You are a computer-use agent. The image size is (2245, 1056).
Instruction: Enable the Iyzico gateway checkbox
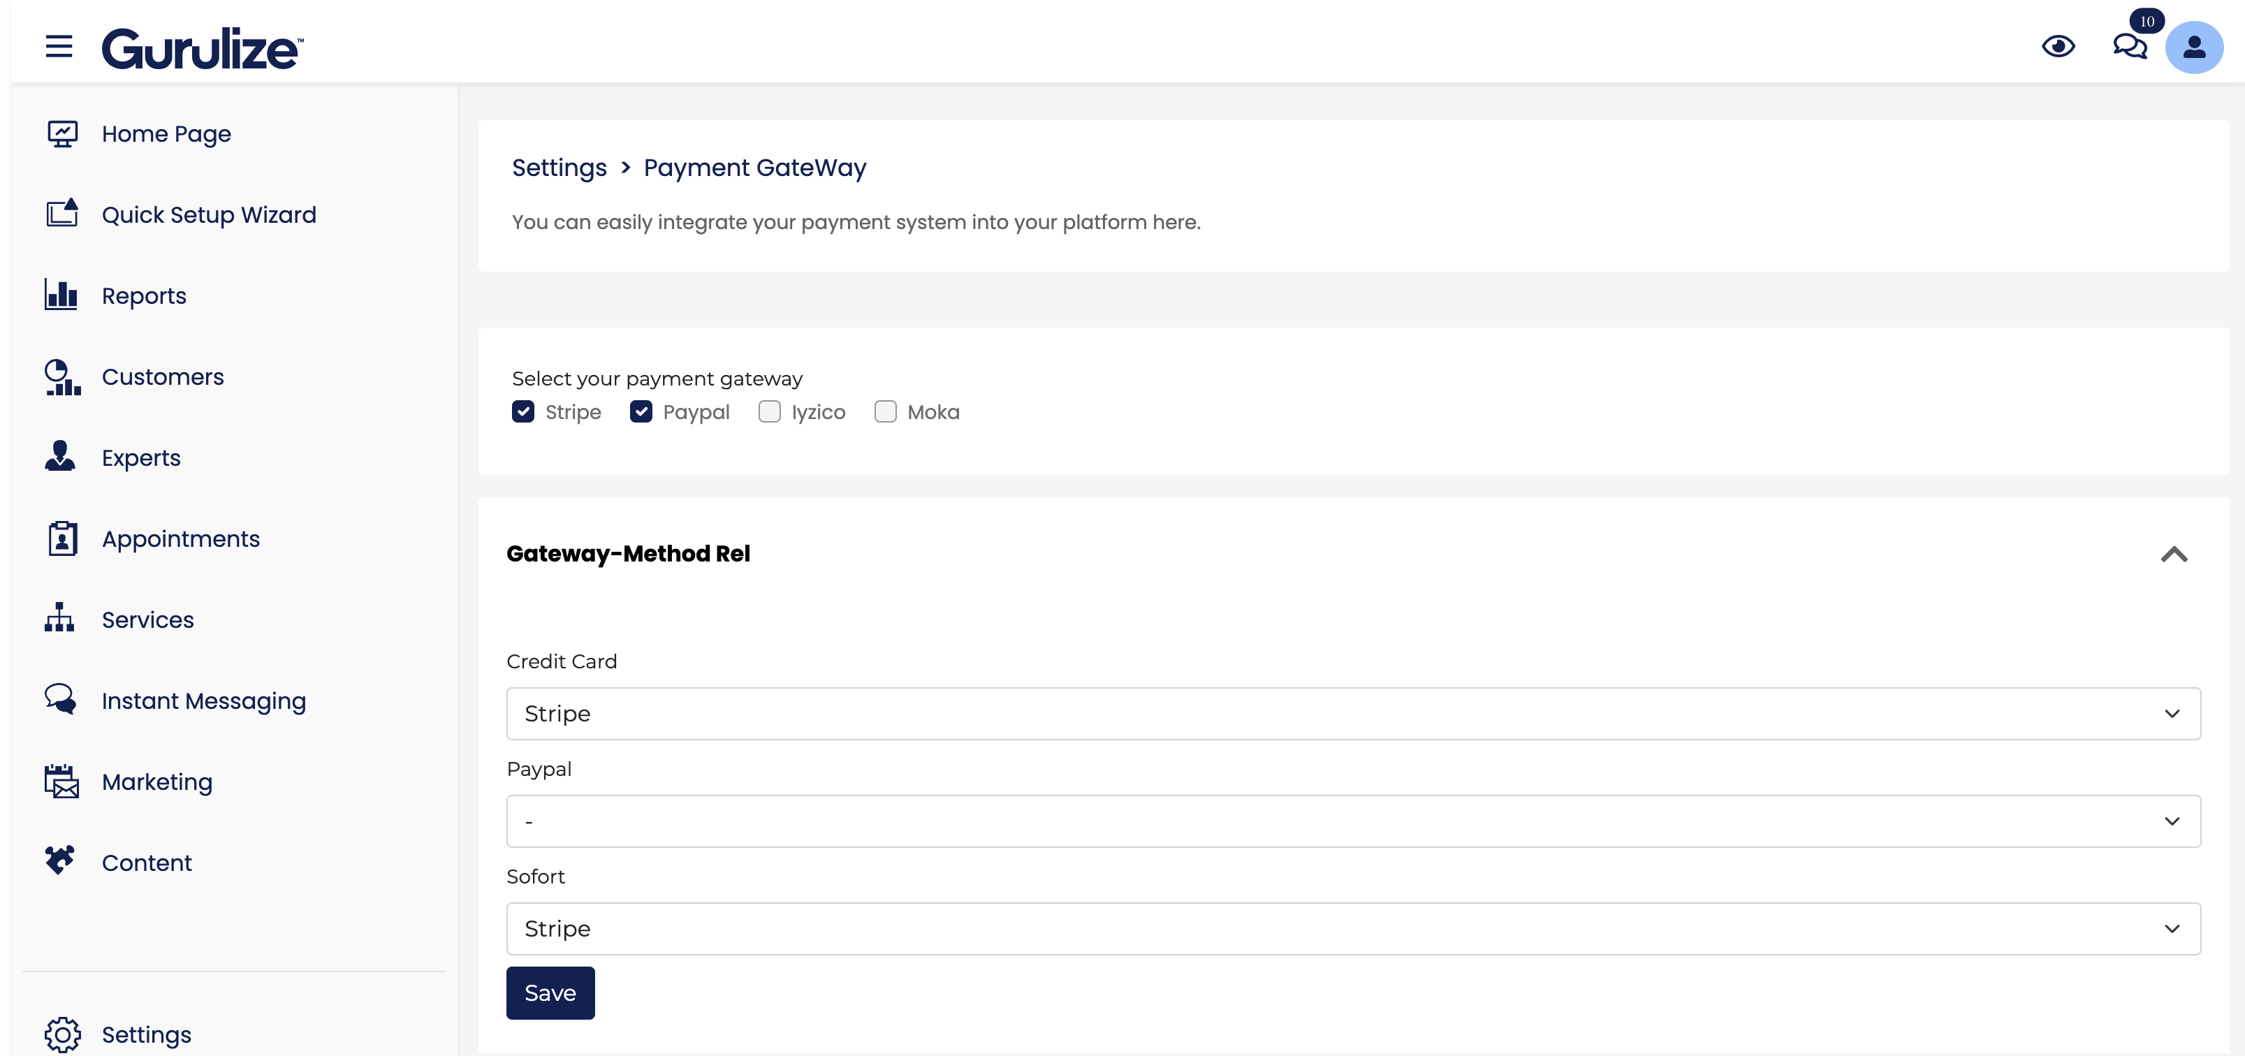[770, 412]
